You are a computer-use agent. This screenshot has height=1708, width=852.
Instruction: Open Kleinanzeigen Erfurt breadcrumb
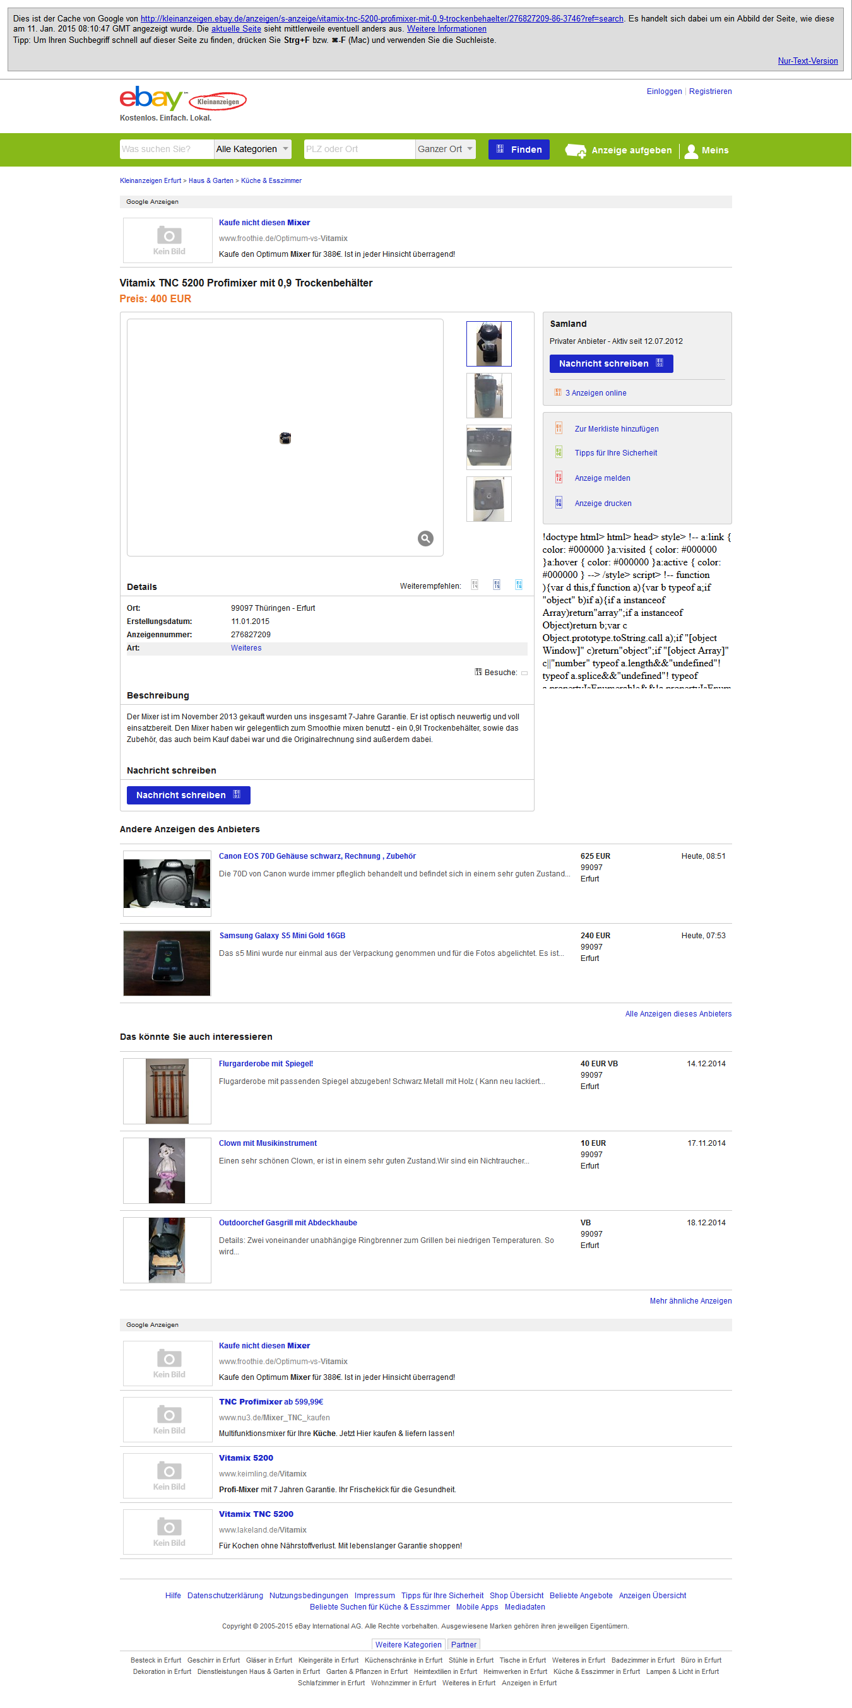(x=150, y=180)
